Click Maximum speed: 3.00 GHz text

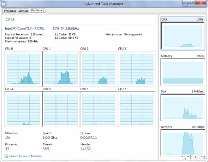[x=21, y=41]
